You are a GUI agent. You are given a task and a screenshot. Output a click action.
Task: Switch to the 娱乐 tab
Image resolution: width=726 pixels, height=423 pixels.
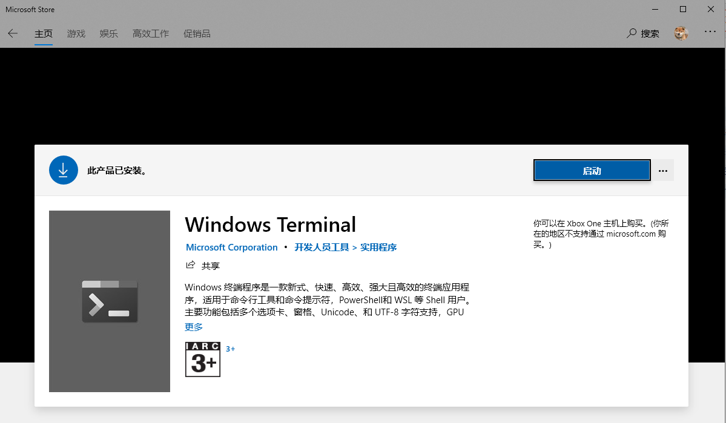109,34
